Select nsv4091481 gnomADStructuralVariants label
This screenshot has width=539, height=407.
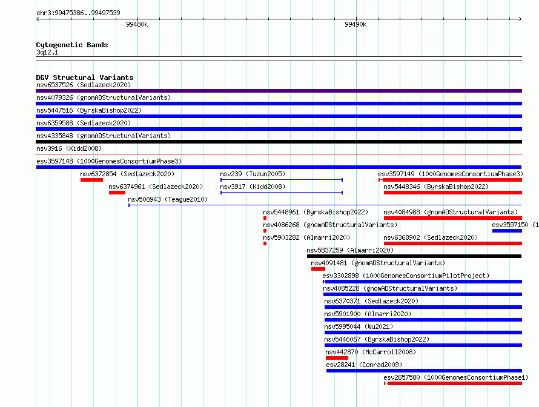click(x=378, y=263)
